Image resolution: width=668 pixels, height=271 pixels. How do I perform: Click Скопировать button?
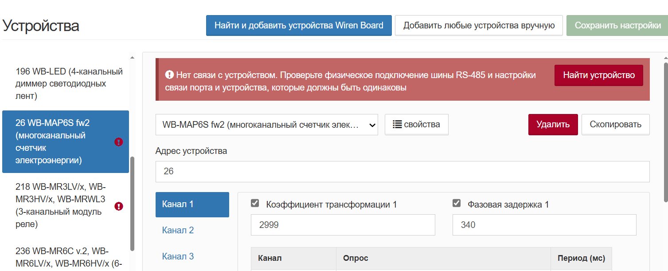615,125
